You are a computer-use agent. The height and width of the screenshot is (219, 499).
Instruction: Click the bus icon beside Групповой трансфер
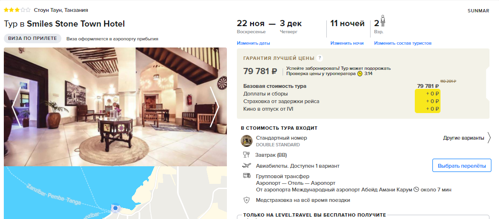tap(246, 176)
